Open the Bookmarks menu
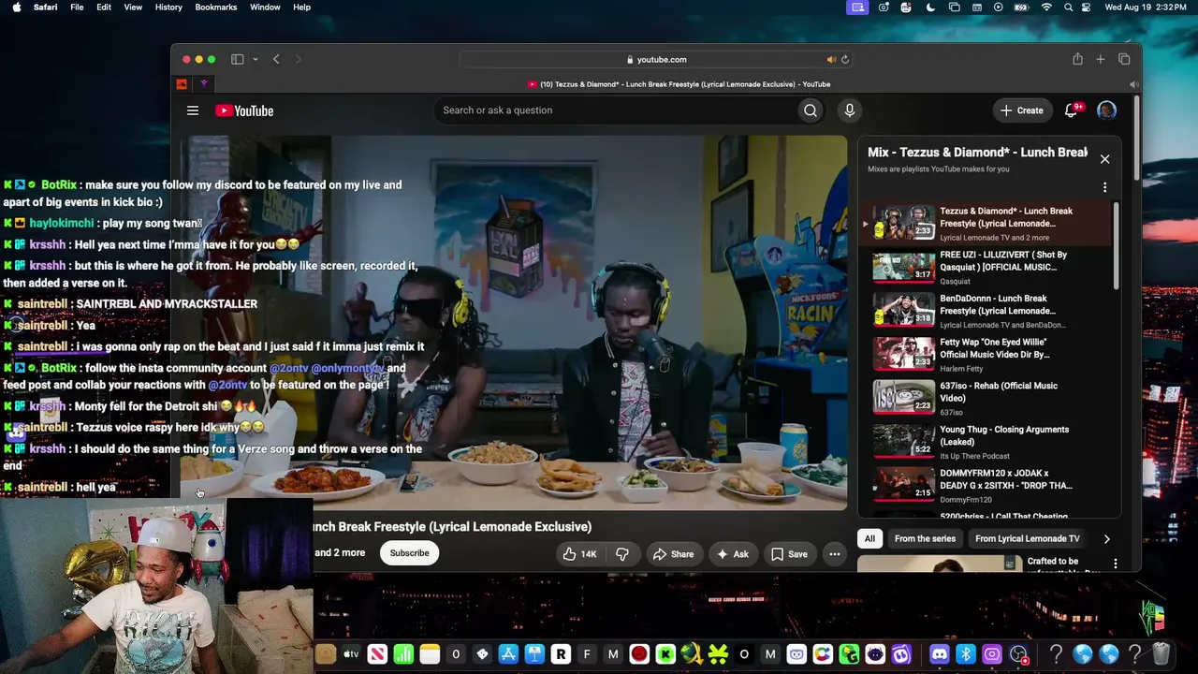This screenshot has height=674, width=1198. click(x=216, y=7)
